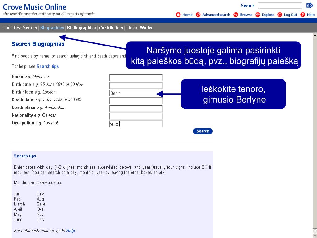Click the red Home icon
The image size is (317, 238).
pyautogui.click(x=178, y=15)
